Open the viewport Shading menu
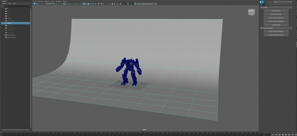The image size is (297, 136). coord(40,1)
